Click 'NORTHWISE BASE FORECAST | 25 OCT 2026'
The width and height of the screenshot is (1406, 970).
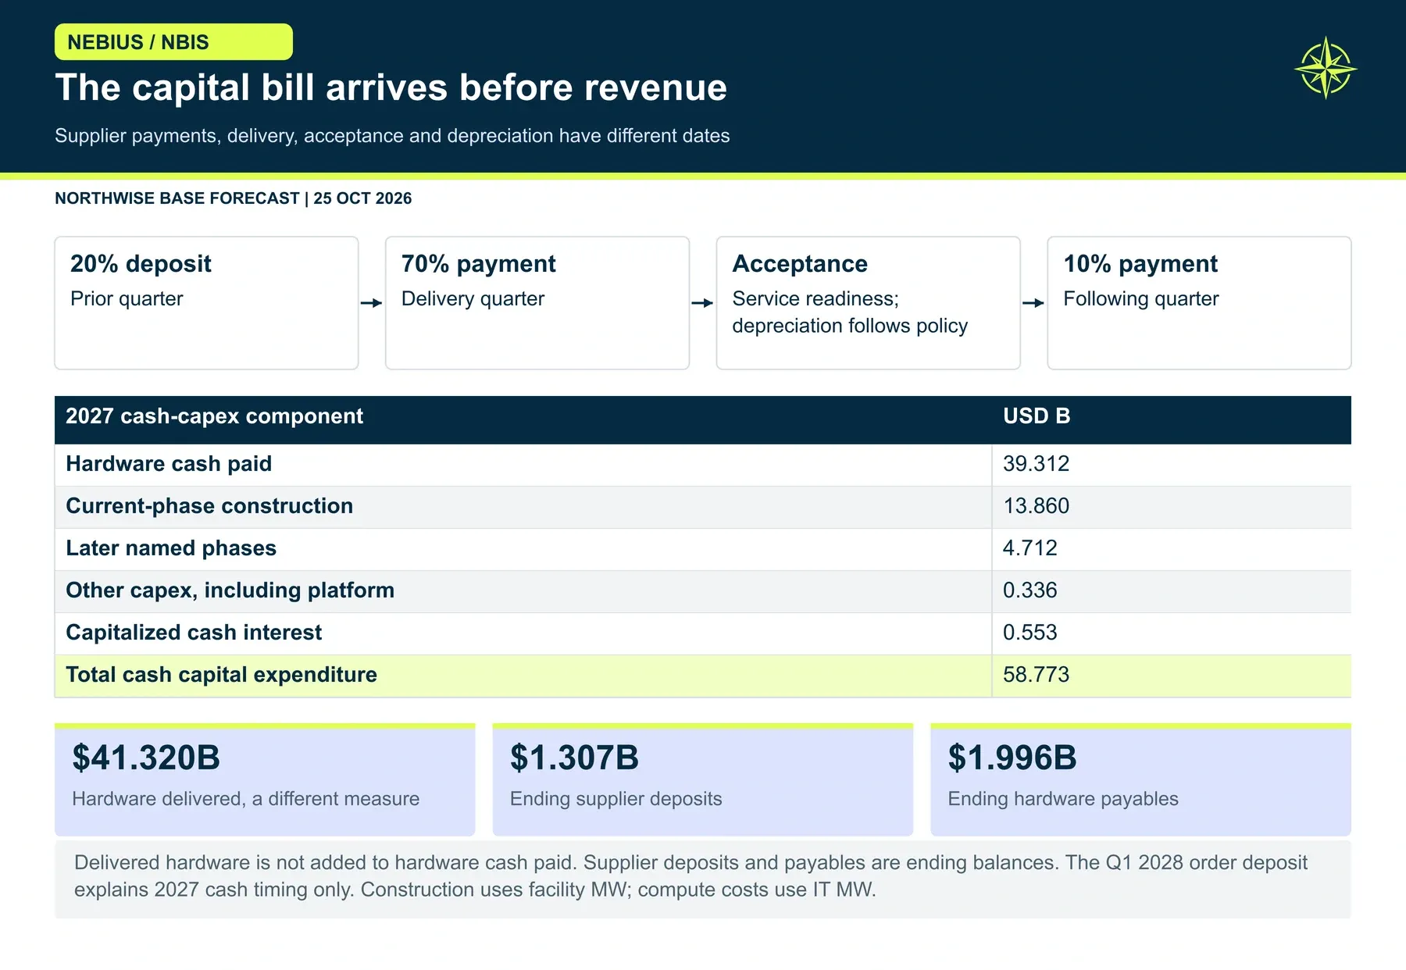click(x=233, y=198)
